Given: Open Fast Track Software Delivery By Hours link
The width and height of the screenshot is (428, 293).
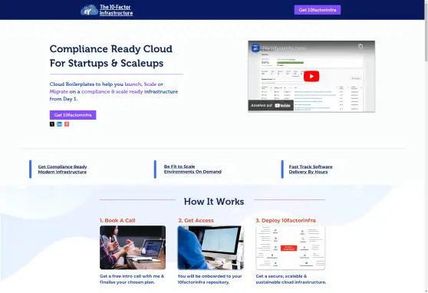Looking at the screenshot, I should tap(311, 170).
